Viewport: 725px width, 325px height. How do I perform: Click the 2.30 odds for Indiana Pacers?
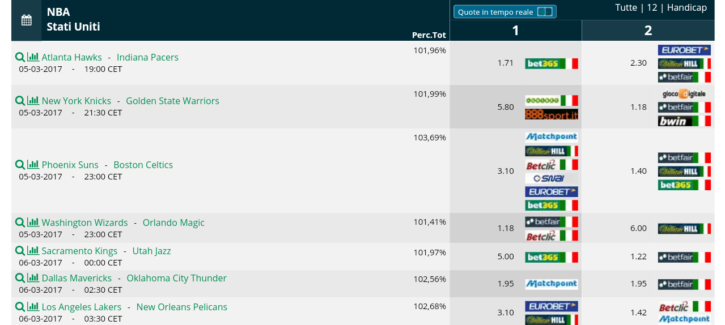(x=638, y=63)
